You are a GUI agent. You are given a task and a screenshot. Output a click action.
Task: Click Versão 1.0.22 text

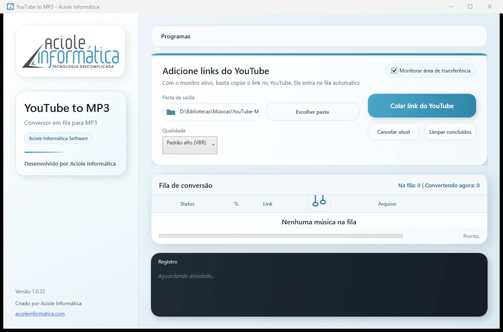30,291
